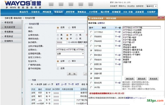Open the 网络配置 menu

click(x=47, y=12)
